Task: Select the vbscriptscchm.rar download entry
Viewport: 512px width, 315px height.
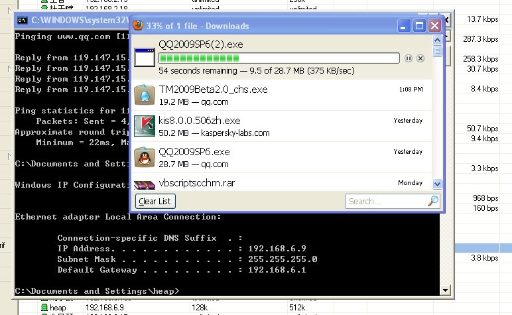Action: pos(281,182)
